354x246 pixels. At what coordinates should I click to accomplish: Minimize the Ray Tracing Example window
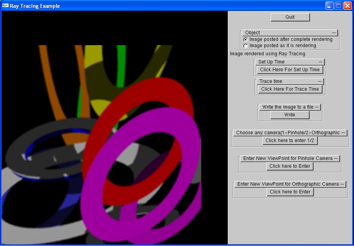tap(329, 5)
